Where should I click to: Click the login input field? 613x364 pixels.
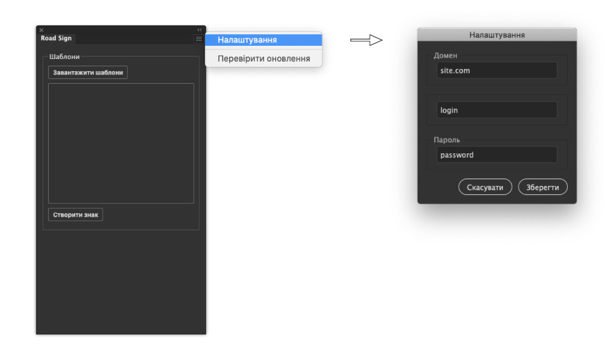(496, 110)
